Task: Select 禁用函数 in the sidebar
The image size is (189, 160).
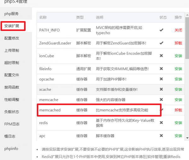Action: click(12, 87)
